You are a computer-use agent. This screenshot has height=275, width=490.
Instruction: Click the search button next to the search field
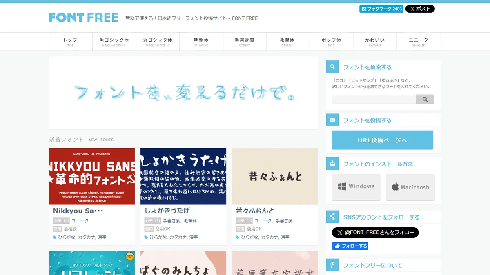pos(425,99)
